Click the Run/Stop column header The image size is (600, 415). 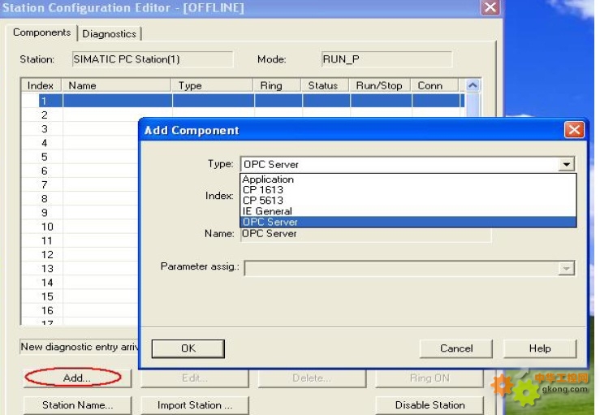pos(380,85)
